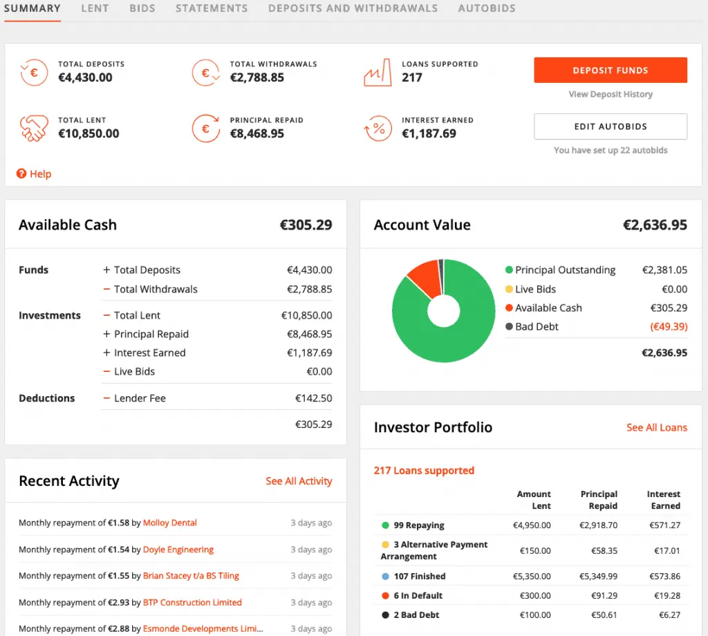Image resolution: width=708 pixels, height=636 pixels.
Task: Click the Available Cash €305.29 heading value
Action: point(306,225)
